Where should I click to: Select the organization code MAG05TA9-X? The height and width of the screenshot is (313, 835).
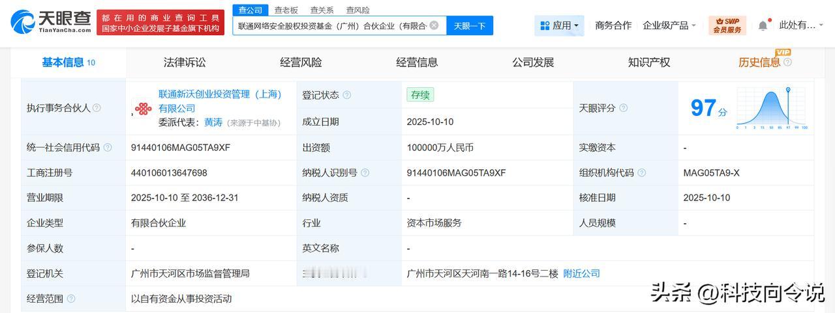[x=712, y=173]
